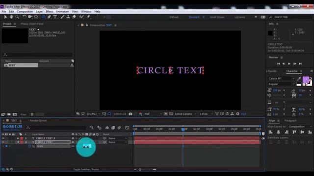Toggle hide shy layers in timeline
The height and width of the screenshot is (176, 314).
click(107, 128)
